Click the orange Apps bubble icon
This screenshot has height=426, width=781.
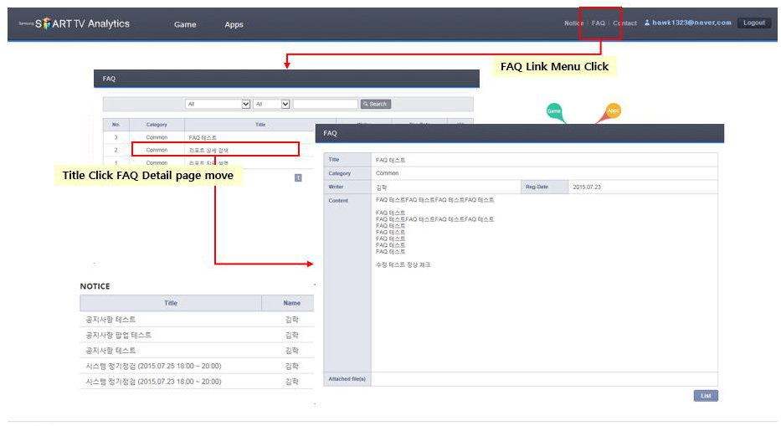[610, 113]
